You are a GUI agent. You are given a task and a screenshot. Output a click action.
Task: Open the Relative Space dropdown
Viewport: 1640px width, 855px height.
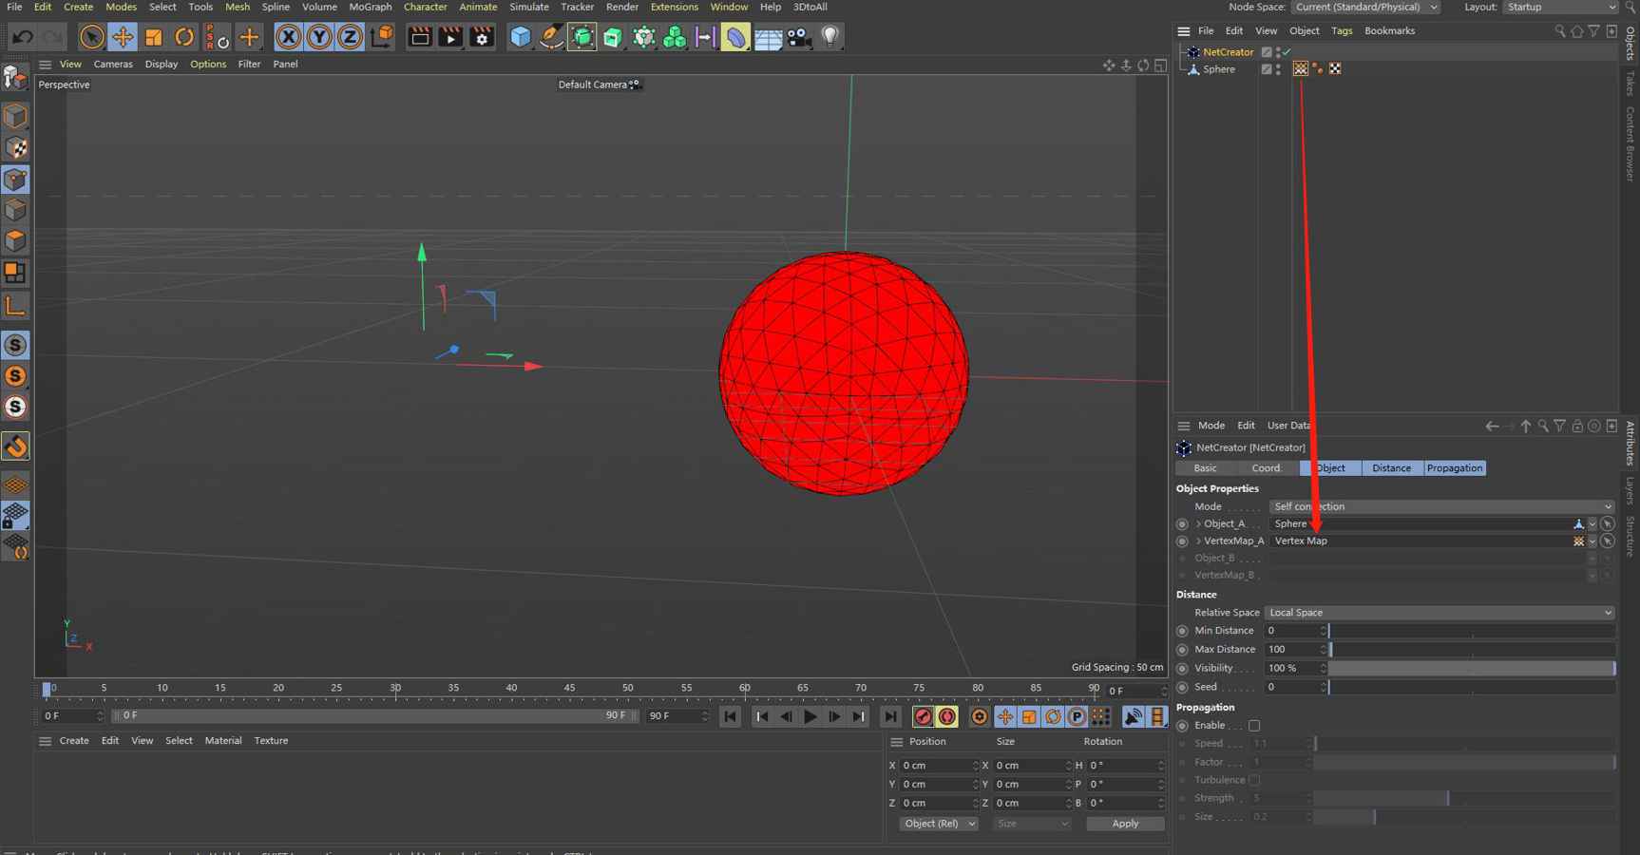[x=1440, y=613]
